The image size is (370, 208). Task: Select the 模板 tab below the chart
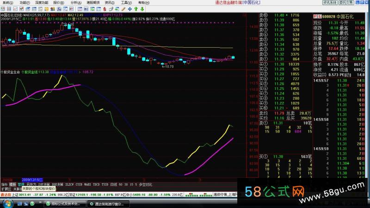pos(12,184)
